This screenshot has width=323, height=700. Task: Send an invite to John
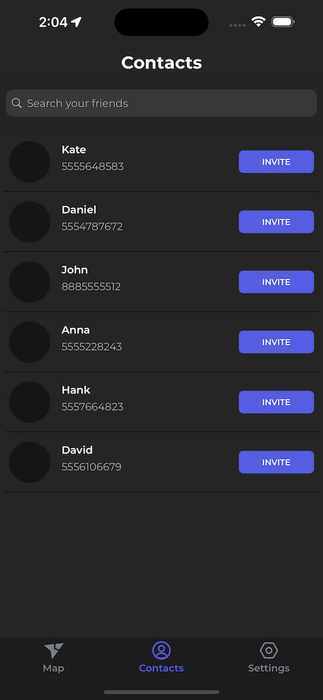(276, 282)
